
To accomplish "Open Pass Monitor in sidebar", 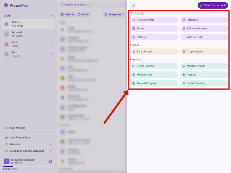I will (17, 128).
